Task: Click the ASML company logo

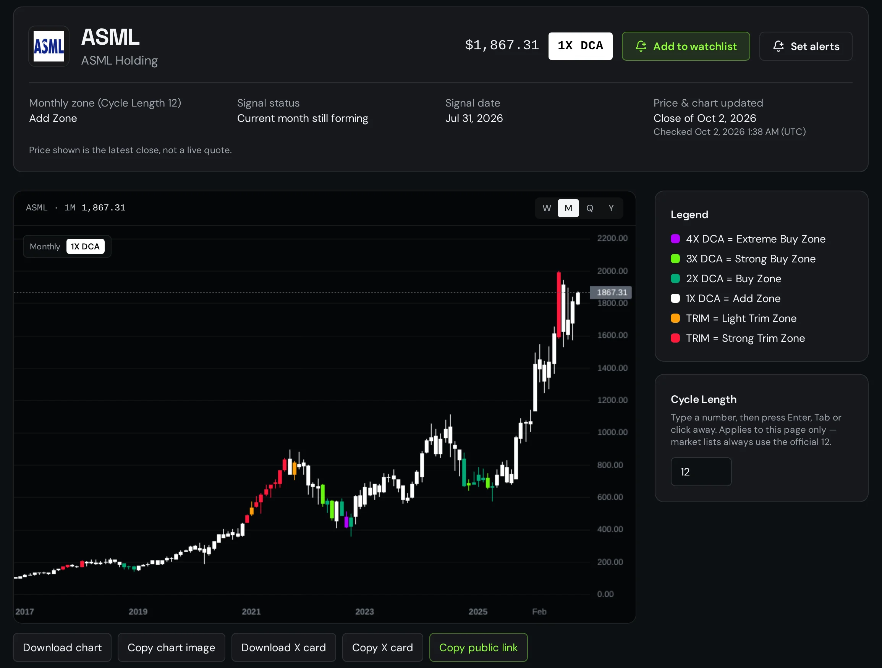Action: coord(49,46)
